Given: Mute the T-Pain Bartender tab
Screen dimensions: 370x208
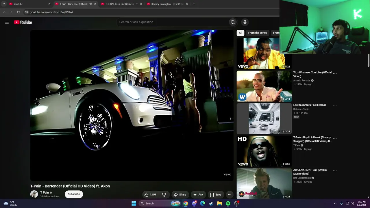Looking at the screenshot, I should click(x=90, y=4).
